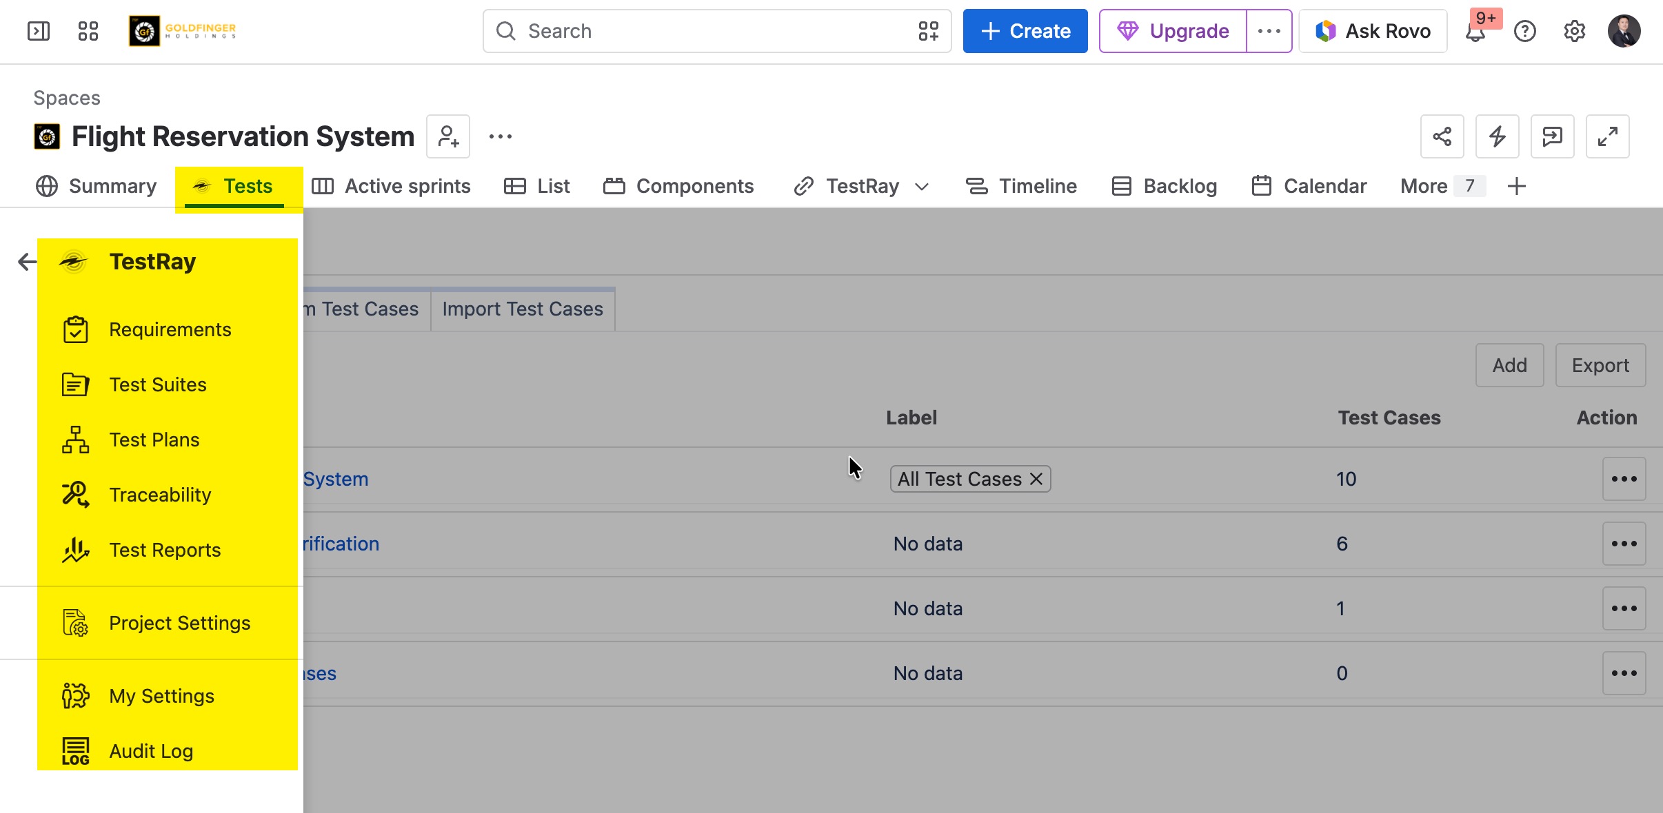Click the Goldfinger Holdings logo
1663x813 pixels.
[x=183, y=31]
